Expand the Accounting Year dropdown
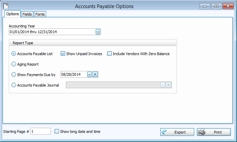This screenshot has width=237, height=142. pos(98,32)
